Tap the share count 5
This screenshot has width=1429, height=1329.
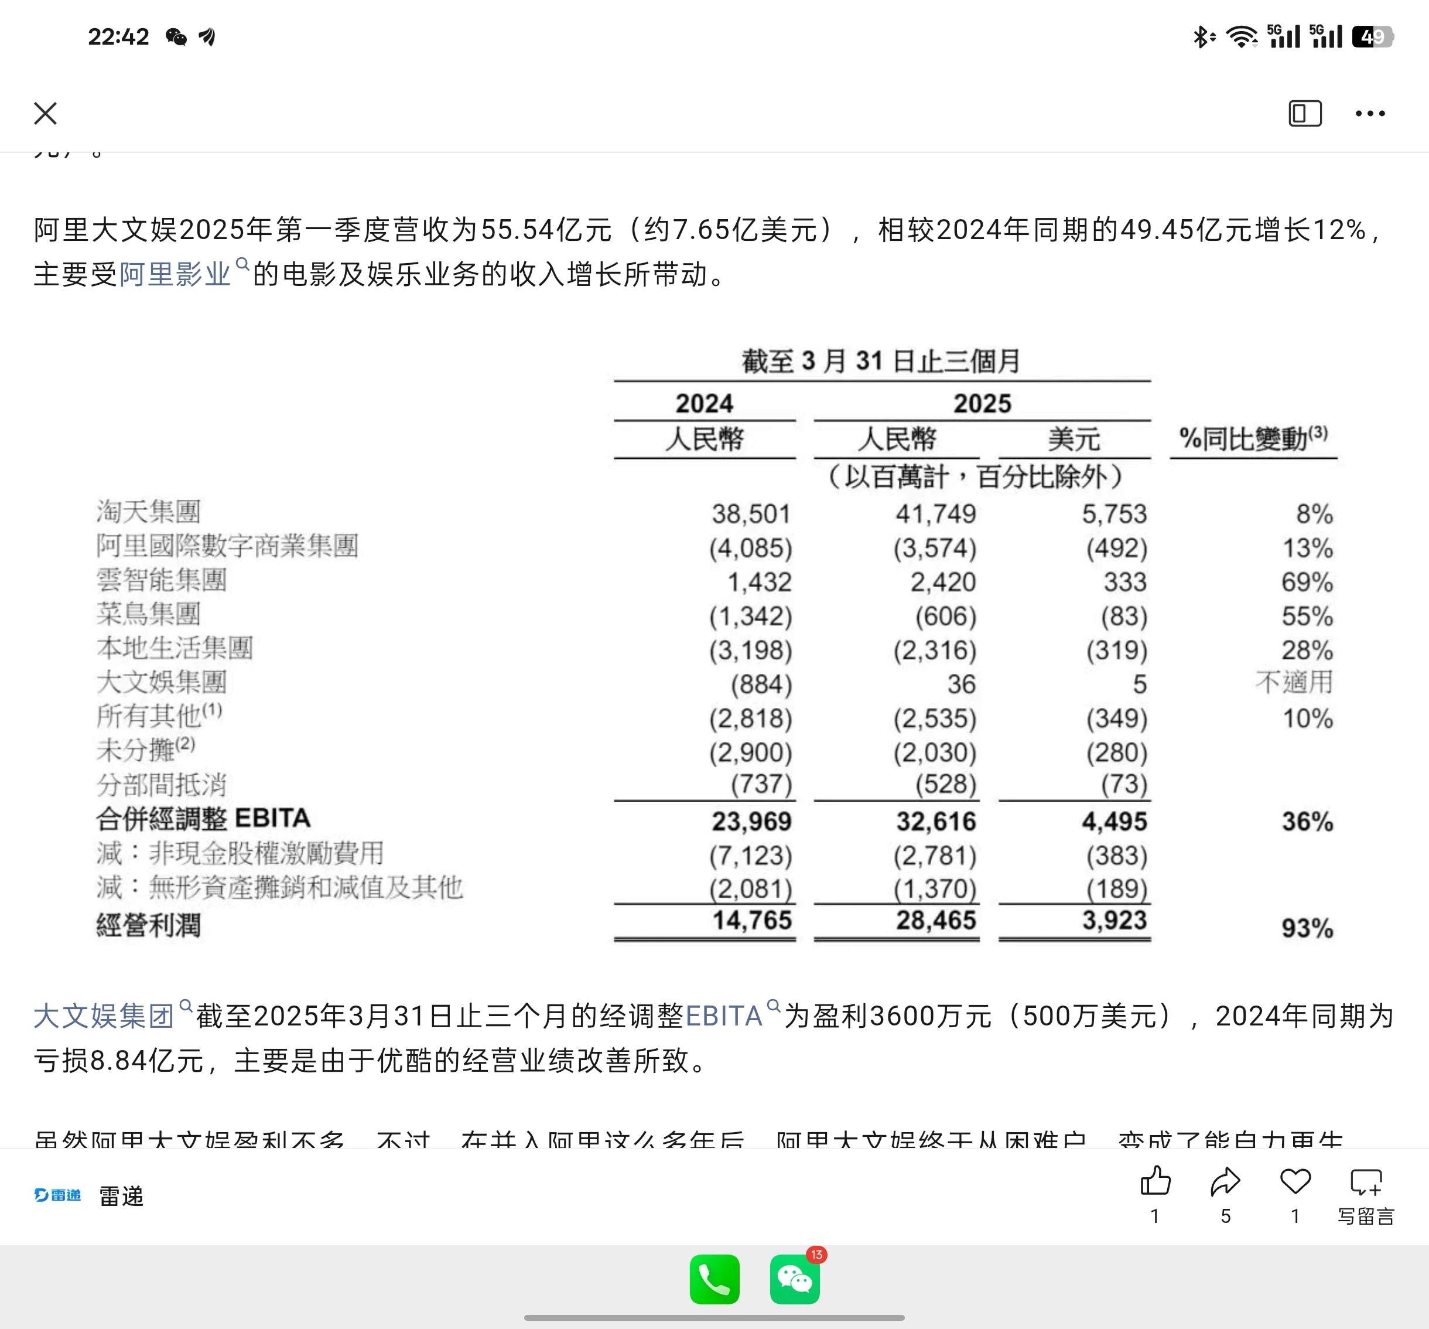click(1226, 1216)
